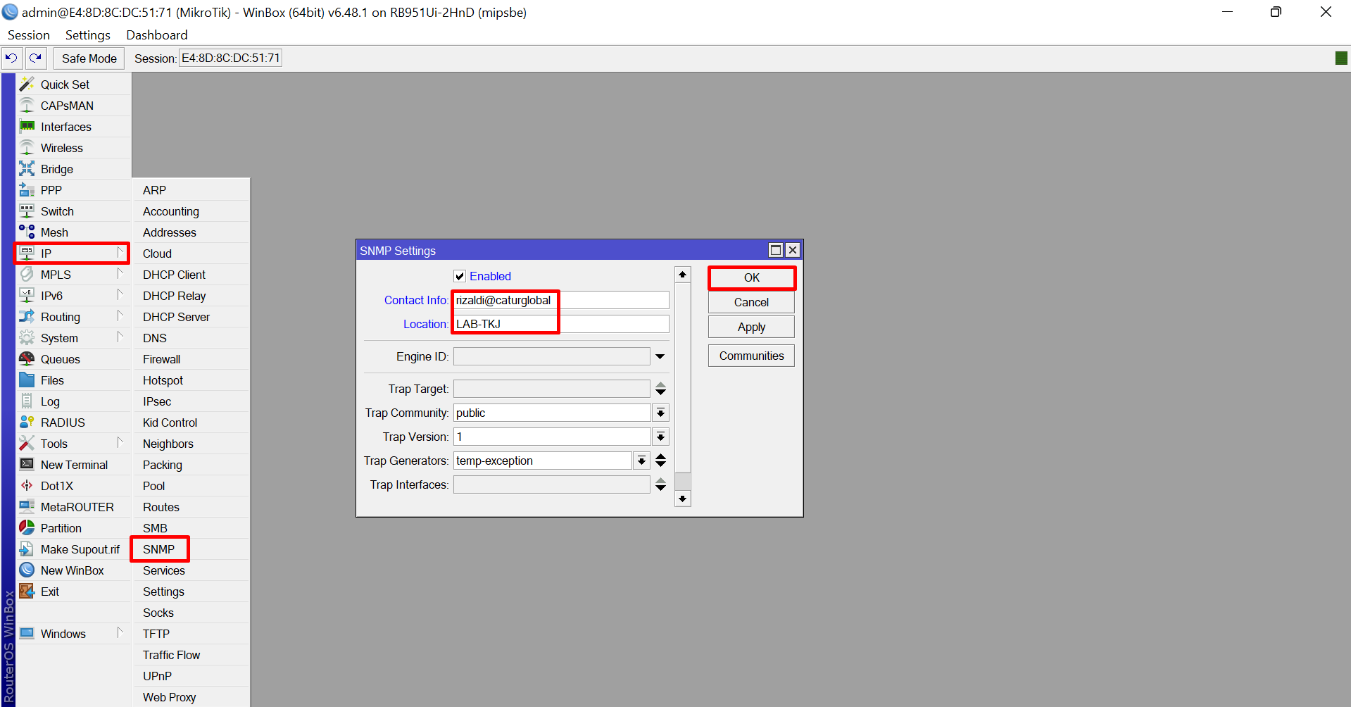The height and width of the screenshot is (707, 1351).
Task: Expand the Windows submenu in sidebar
Action: coord(120,633)
